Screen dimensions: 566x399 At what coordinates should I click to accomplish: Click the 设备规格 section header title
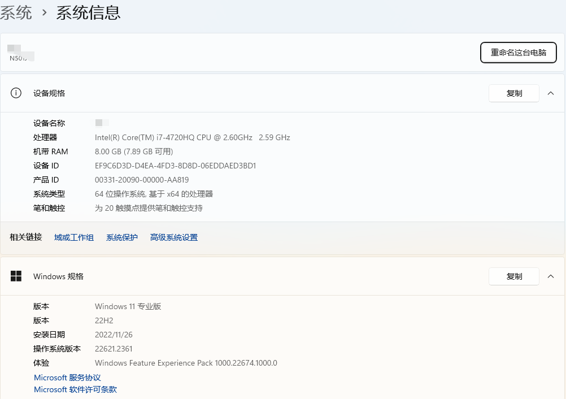click(x=49, y=93)
